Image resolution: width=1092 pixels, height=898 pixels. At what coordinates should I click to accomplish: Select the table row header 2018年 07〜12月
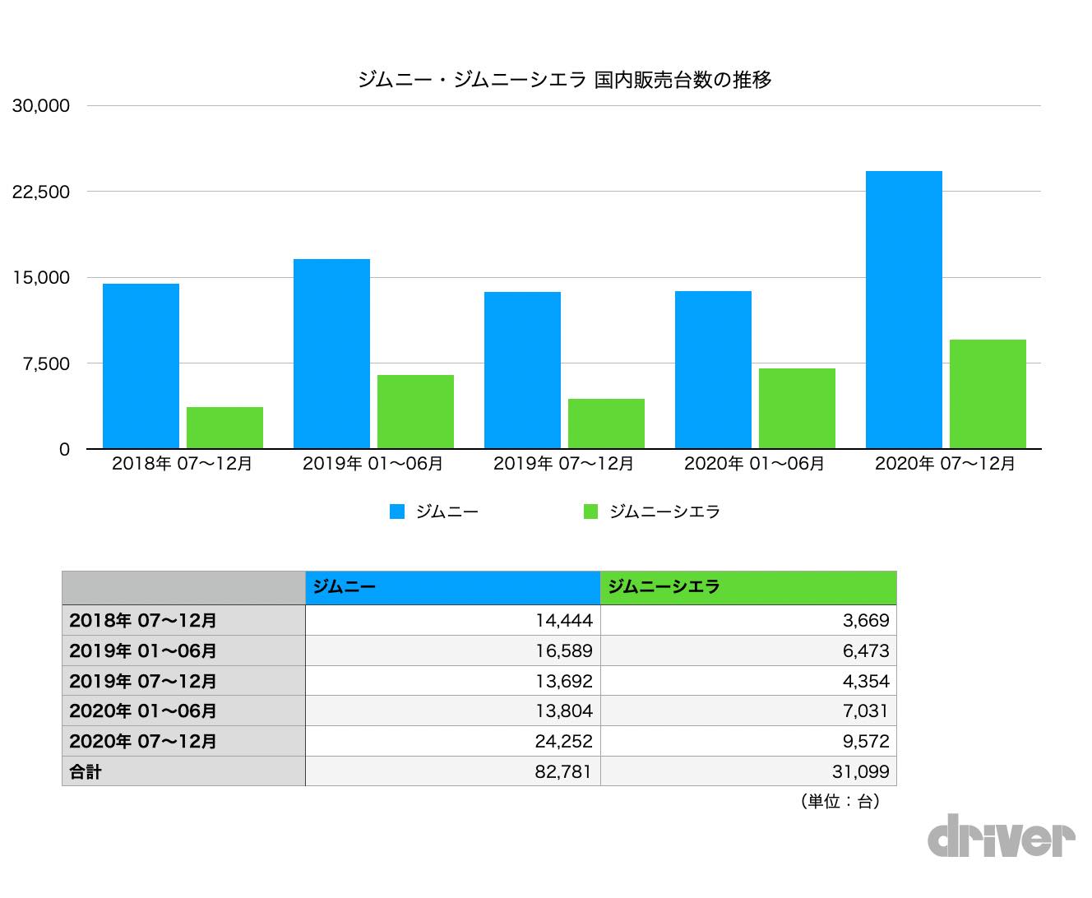tap(183, 620)
